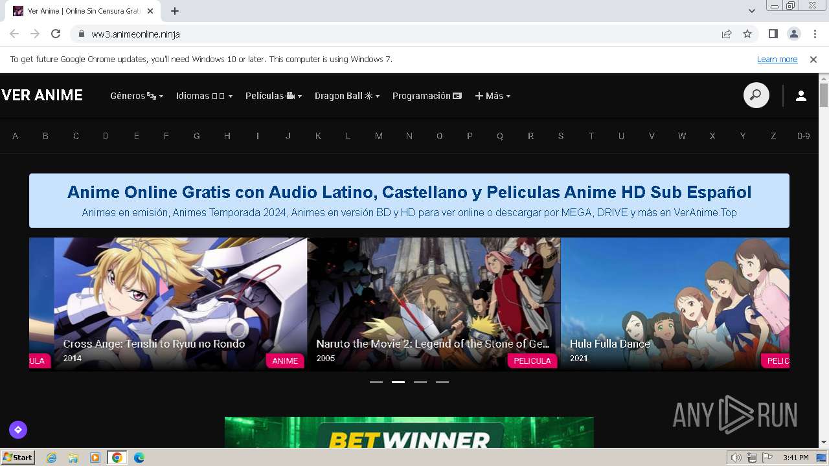829x466 pixels.
Task: Bookmark this page with the star
Action: click(747, 34)
